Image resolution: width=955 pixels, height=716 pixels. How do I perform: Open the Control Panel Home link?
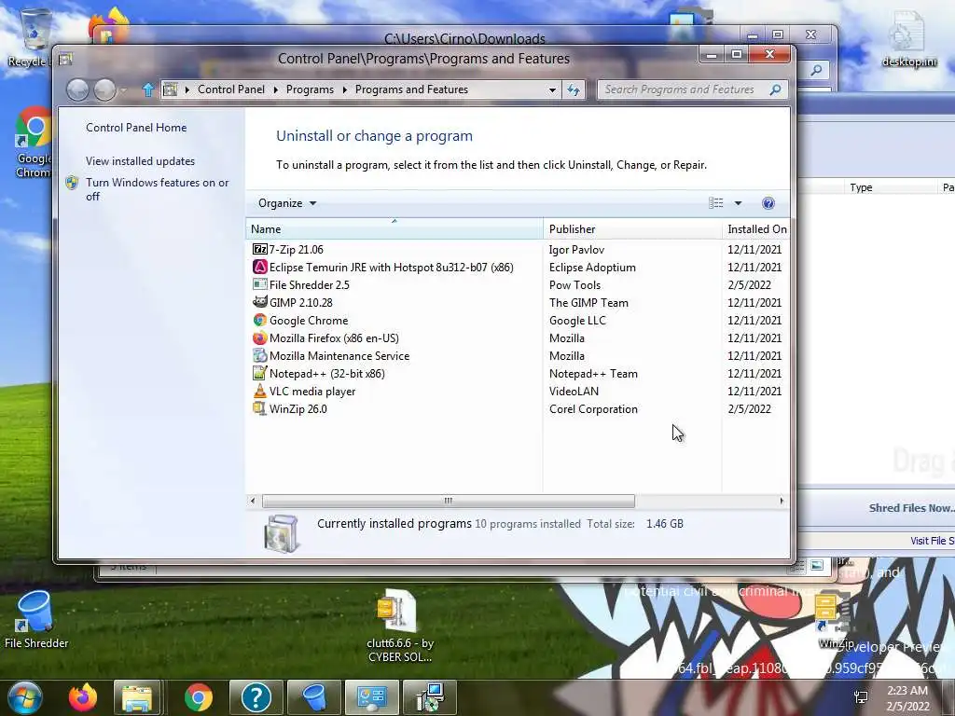[136, 127]
